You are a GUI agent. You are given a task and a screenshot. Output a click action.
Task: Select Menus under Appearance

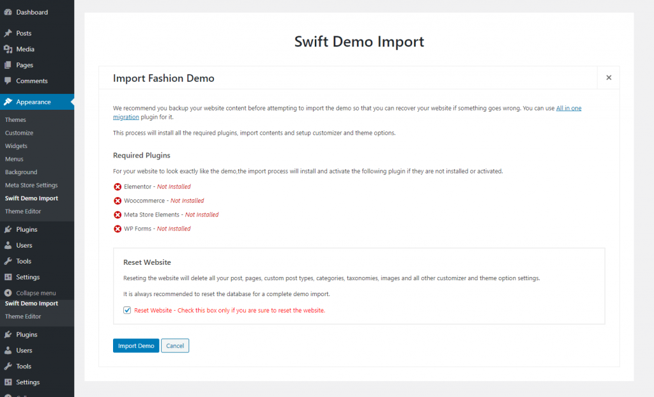pyautogui.click(x=14, y=159)
